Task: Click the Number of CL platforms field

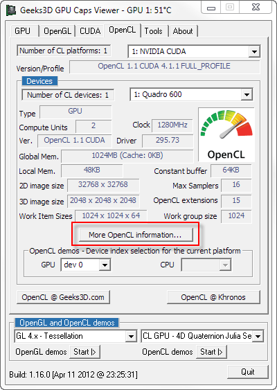Action: point(64,51)
